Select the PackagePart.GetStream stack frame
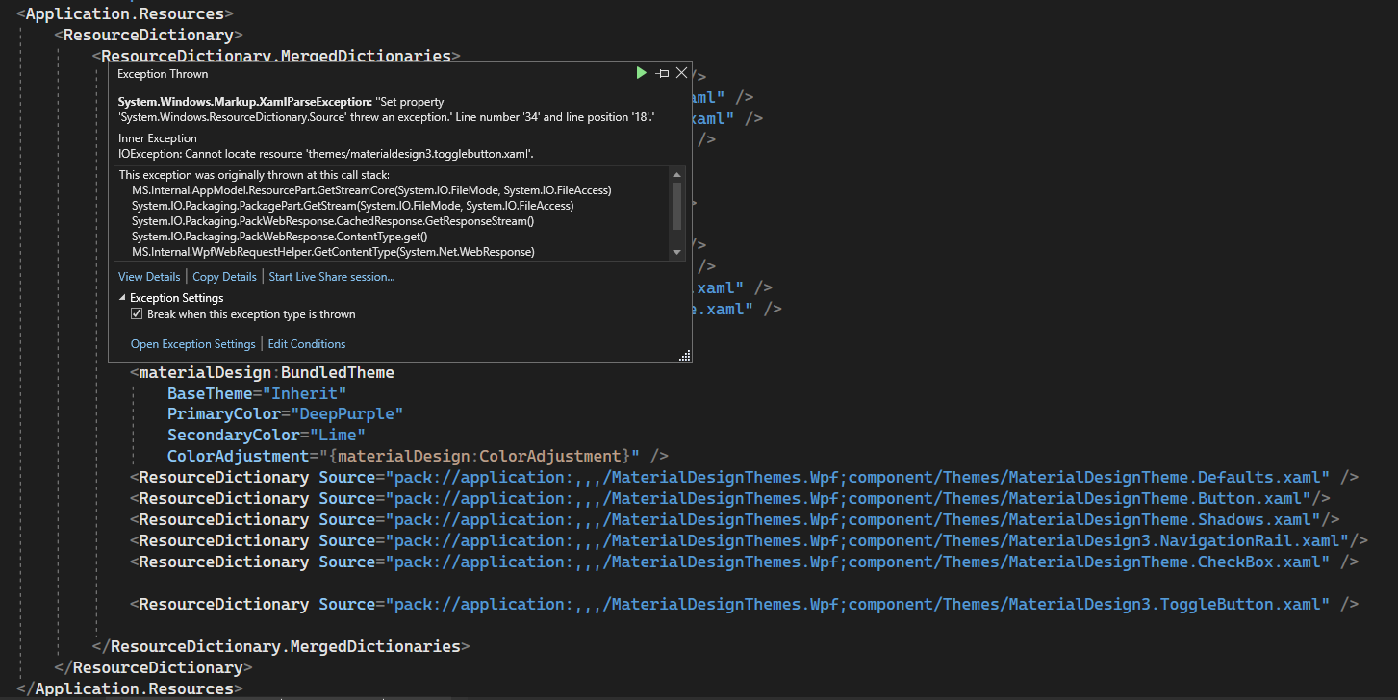Image resolution: width=1398 pixels, height=700 pixels. 352,205
